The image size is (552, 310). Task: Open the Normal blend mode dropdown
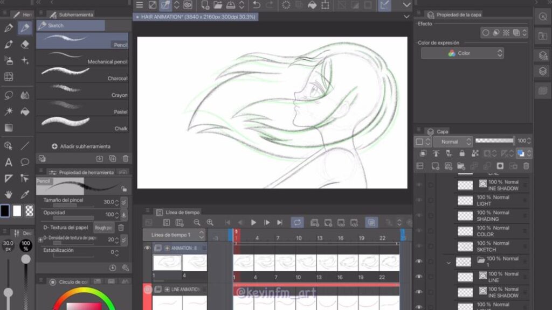(x=452, y=142)
